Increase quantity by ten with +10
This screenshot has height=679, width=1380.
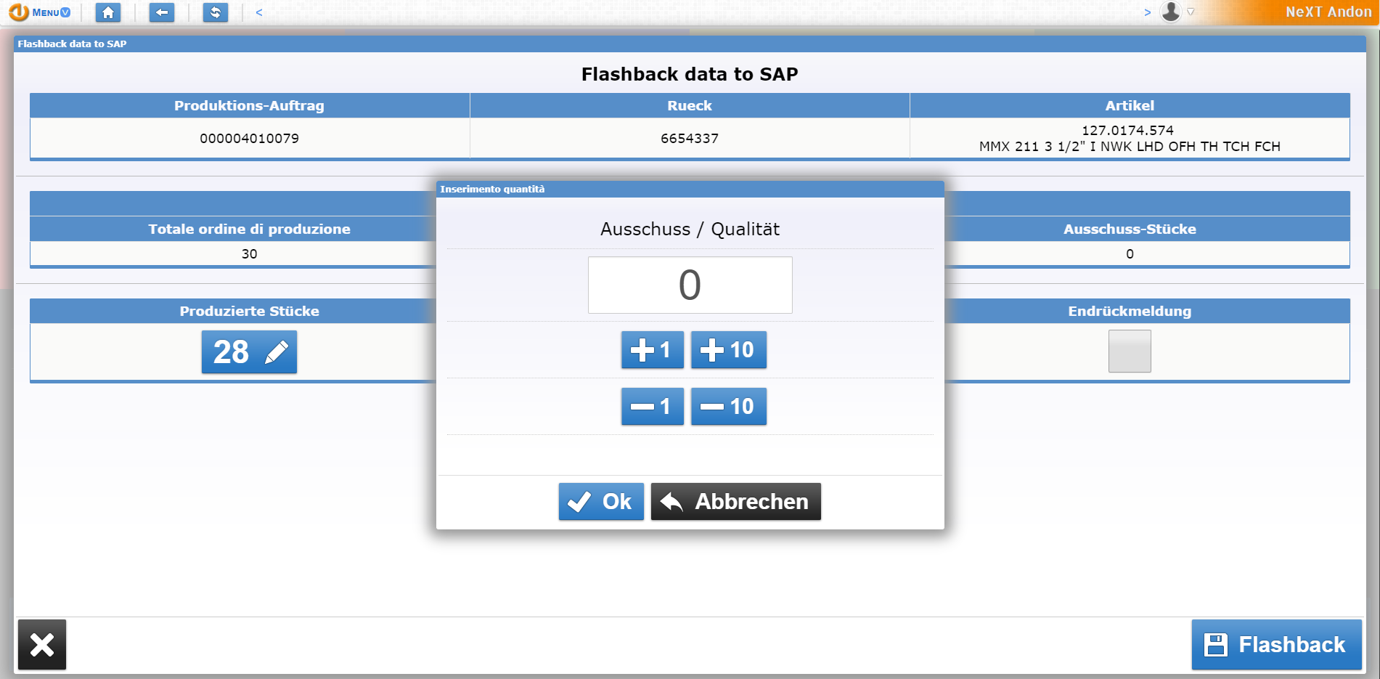(x=728, y=349)
